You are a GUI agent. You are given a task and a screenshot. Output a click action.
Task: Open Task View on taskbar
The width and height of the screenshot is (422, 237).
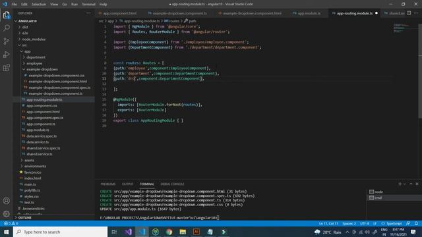(114, 232)
